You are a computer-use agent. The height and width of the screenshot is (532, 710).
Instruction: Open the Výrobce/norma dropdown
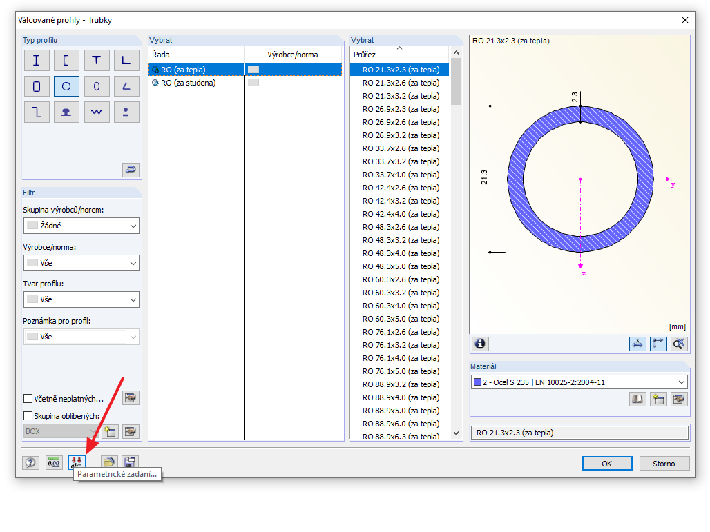click(x=81, y=263)
